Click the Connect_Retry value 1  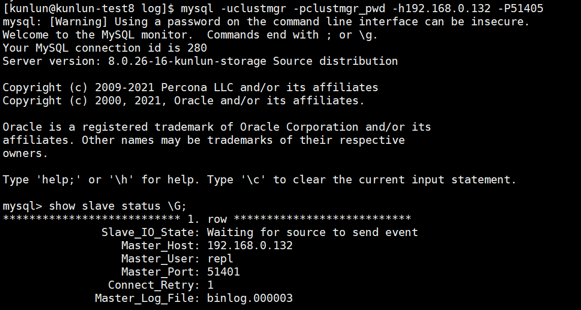[x=210, y=285]
